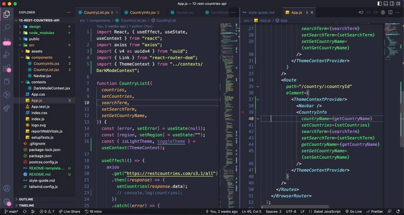
Task: Click the Manage gear icon
Action: click(7, 201)
